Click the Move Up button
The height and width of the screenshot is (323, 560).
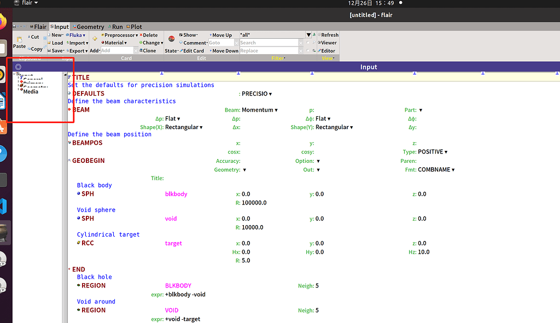coord(221,35)
